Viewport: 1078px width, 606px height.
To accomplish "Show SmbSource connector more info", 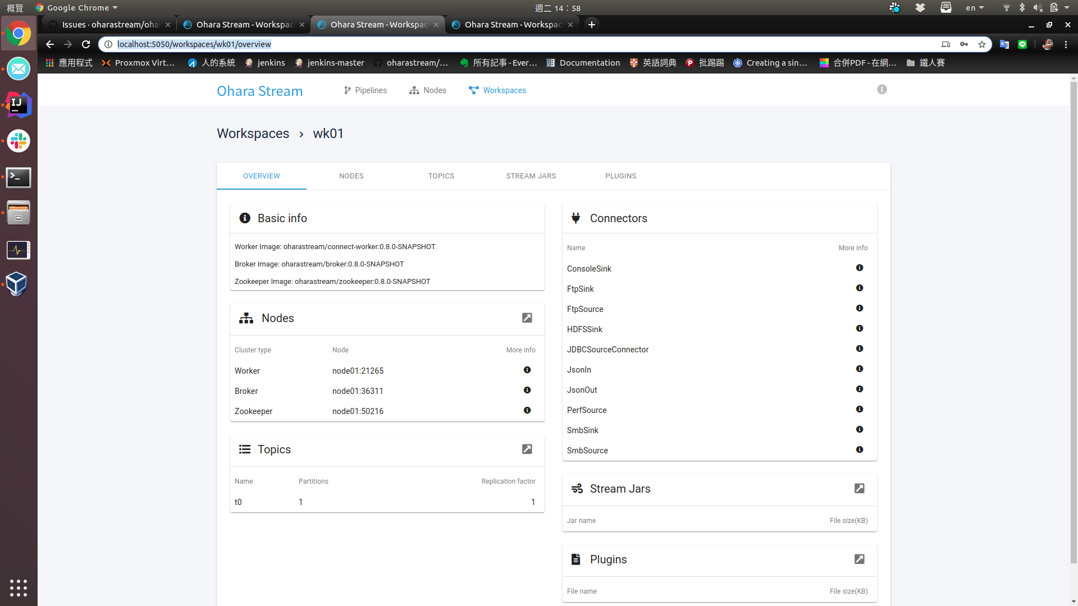I will click(859, 450).
